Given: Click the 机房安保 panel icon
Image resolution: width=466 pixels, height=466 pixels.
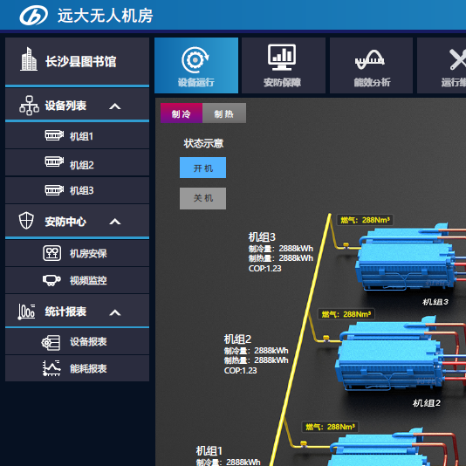Looking at the screenshot, I should point(52,253).
